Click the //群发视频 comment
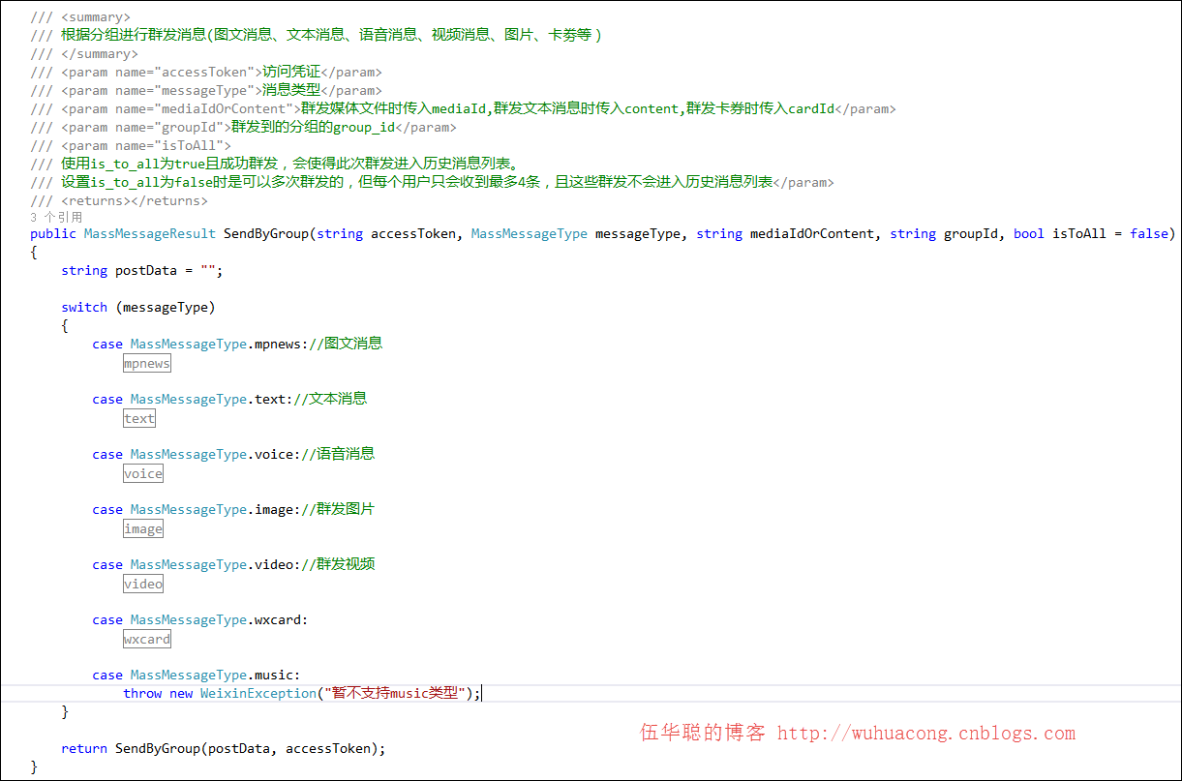This screenshot has height=781, width=1182. (338, 565)
